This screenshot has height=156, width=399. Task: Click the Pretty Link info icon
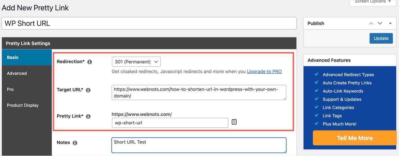pyautogui.click(x=88, y=117)
